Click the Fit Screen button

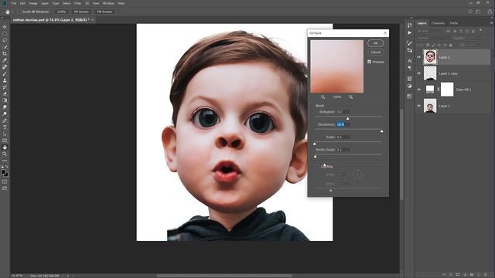coord(81,12)
